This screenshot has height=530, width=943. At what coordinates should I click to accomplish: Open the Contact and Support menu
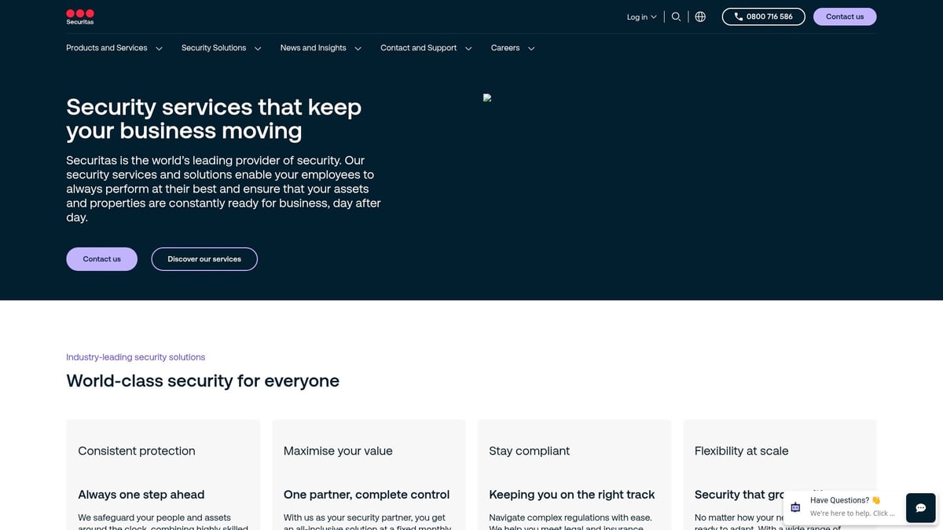coord(418,48)
